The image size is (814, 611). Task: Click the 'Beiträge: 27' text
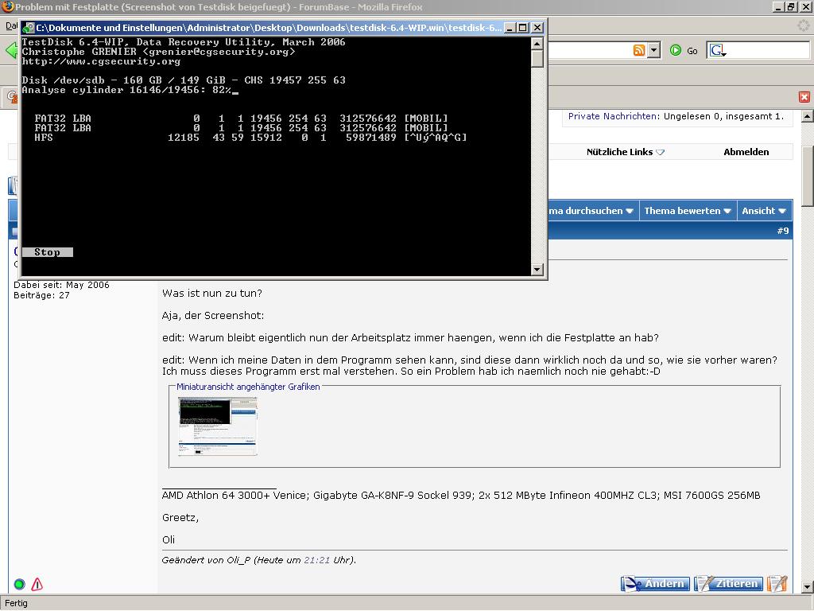coord(41,295)
